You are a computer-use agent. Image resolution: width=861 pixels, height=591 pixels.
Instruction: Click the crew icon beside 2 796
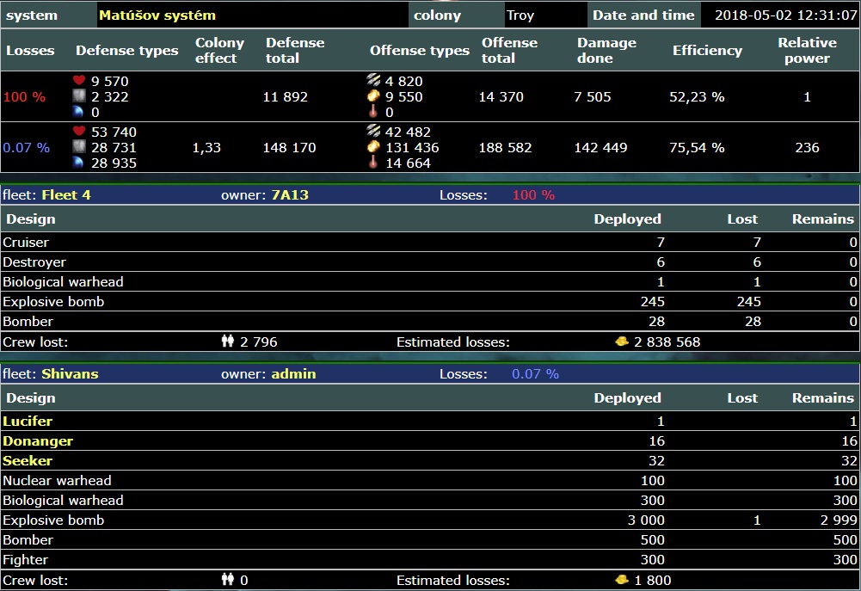(x=228, y=341)
